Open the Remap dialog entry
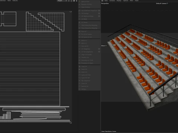This screenshot has width=178, height=133. (x=89, y=89)
